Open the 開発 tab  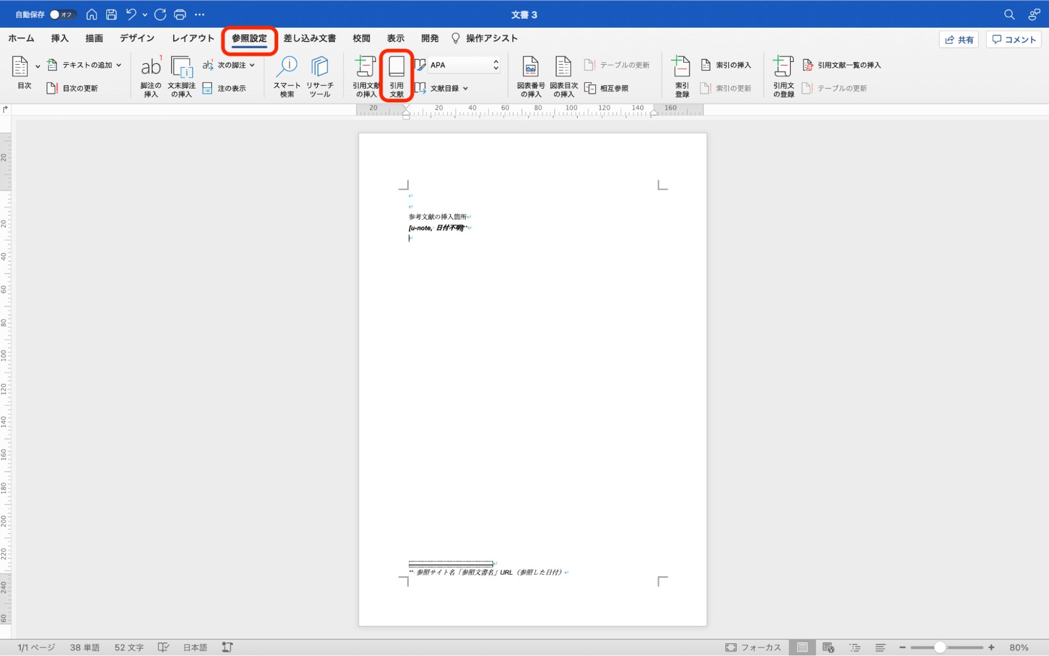(x=430, y=38)
